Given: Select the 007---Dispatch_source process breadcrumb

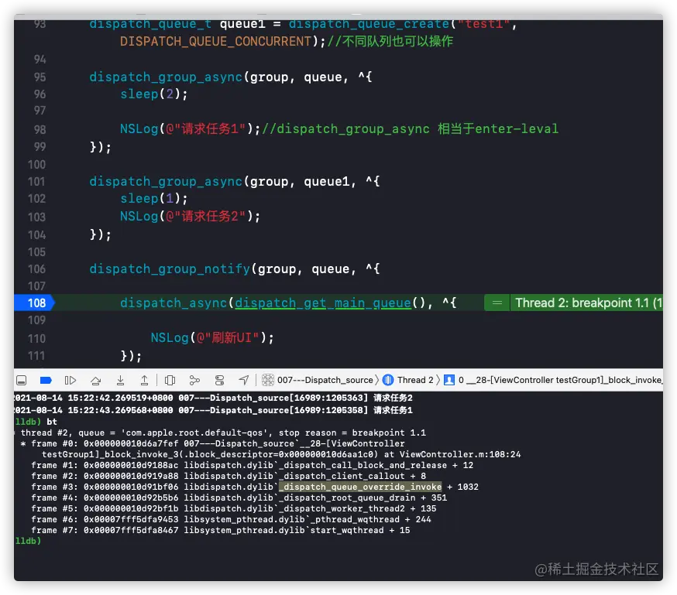Looking at the screenshot, I should pos(325,380).
